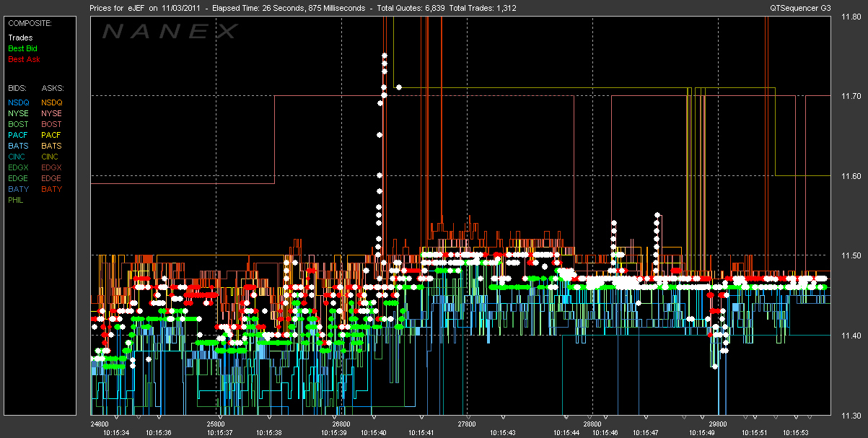Select the green 'Best Bid' legend entry
This screenshot has width=868, height=438.
pyautogui.click(x=23, y=48)
